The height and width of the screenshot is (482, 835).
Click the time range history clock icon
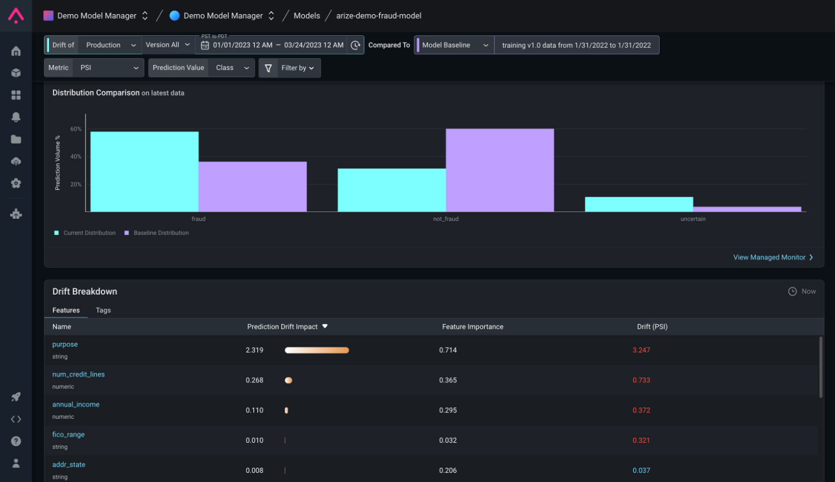tap(355, 45)
